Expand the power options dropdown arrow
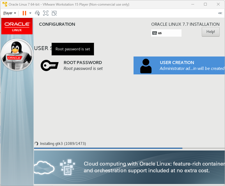Image resolution: width=225 pixels, height=186 pixels. [30, 13]
